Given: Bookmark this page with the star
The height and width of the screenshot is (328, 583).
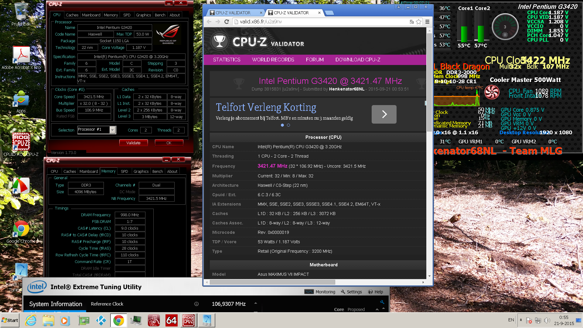Looking at the screenshot, I should tap(419, 22).
